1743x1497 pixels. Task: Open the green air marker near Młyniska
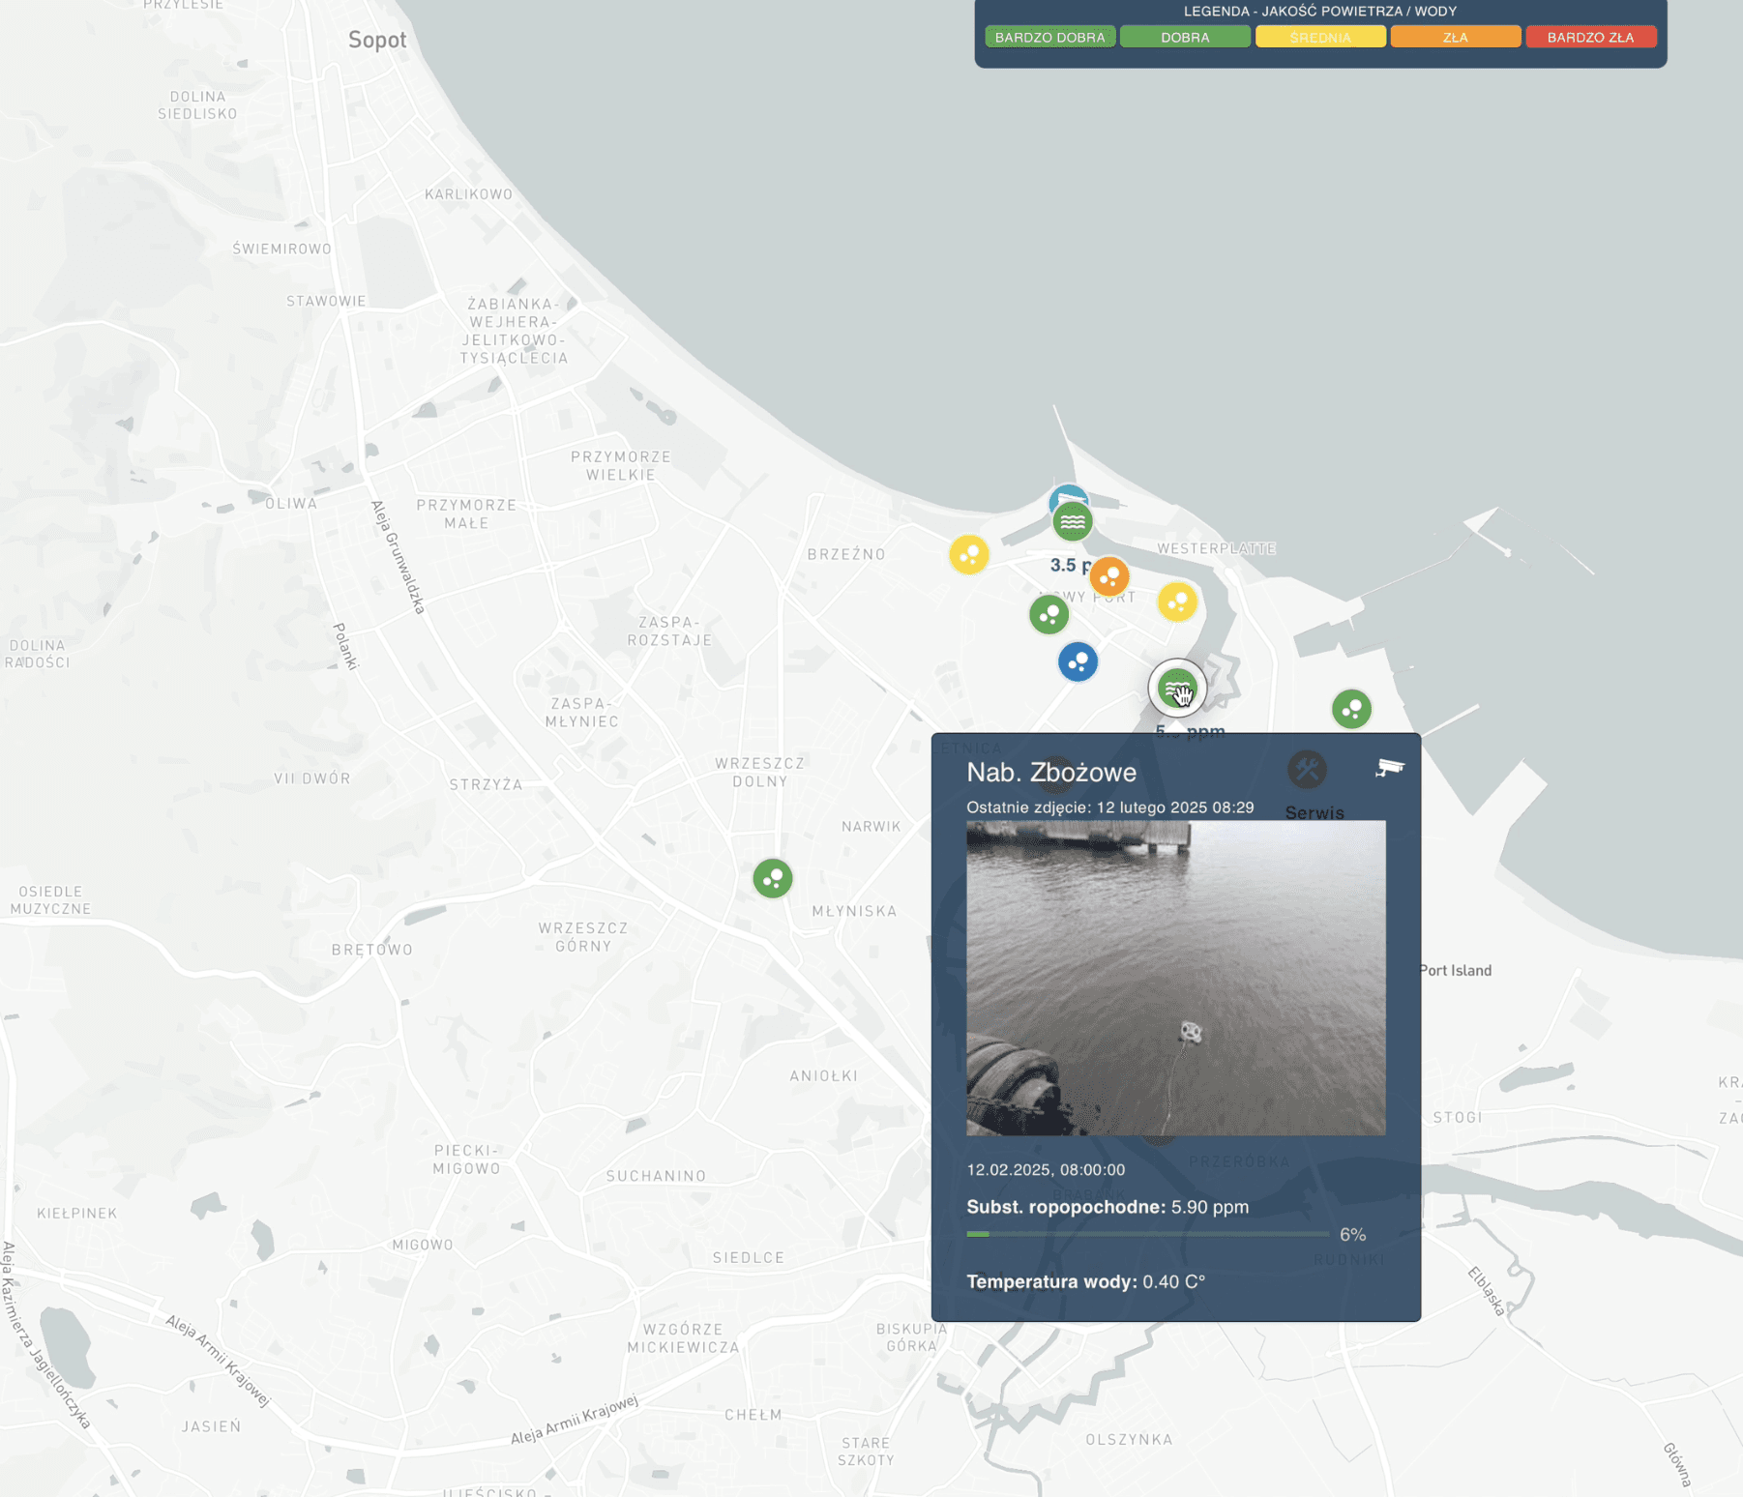pos(772,878)
